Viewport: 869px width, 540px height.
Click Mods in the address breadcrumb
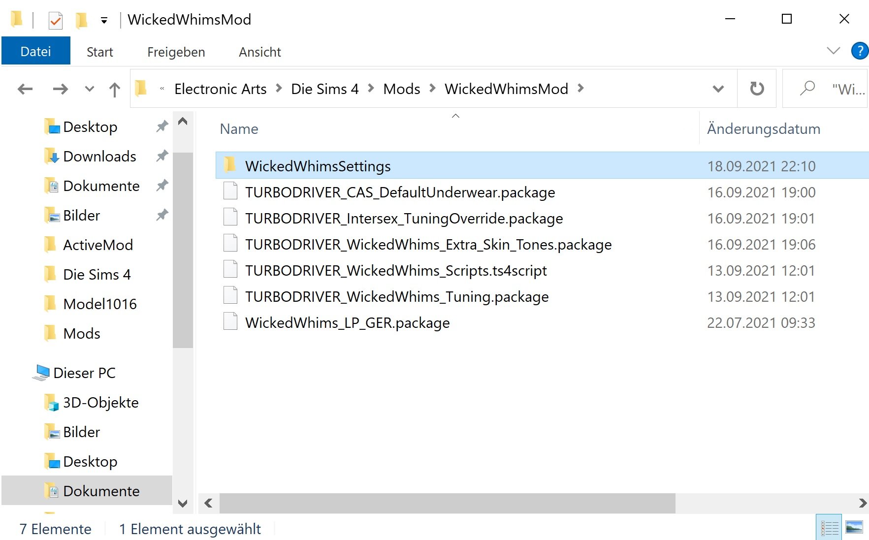401,89
